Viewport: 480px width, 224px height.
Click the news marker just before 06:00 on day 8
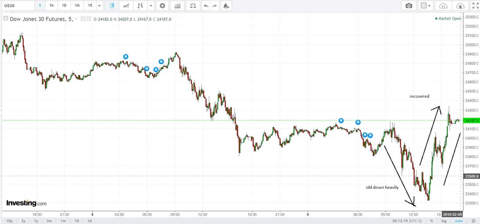pos(147,68)
